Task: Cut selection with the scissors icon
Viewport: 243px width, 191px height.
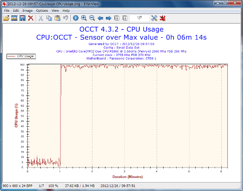Action: point(41,18)
